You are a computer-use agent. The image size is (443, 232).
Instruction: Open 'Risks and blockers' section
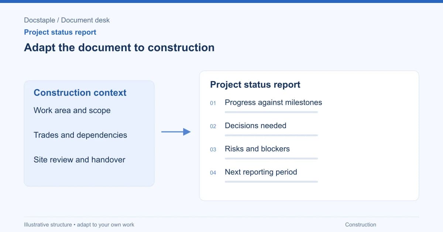pos(257,149)
